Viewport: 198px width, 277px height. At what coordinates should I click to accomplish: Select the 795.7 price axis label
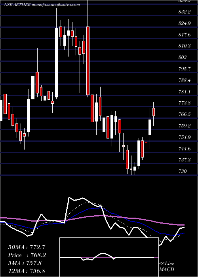(x=185, y=69)
